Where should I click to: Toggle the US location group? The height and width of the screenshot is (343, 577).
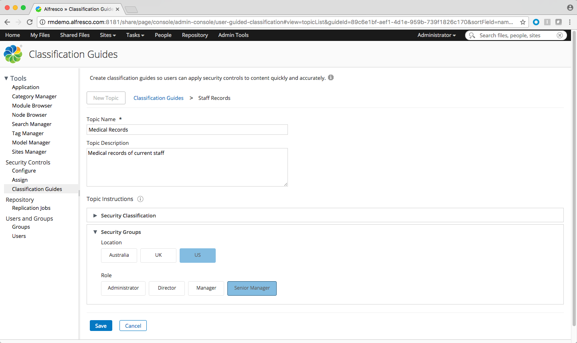point(198,255)
